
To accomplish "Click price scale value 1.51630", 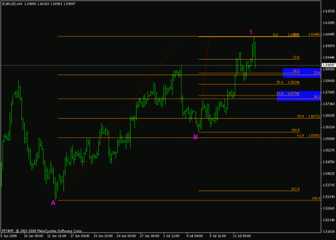I will point(328,231).
